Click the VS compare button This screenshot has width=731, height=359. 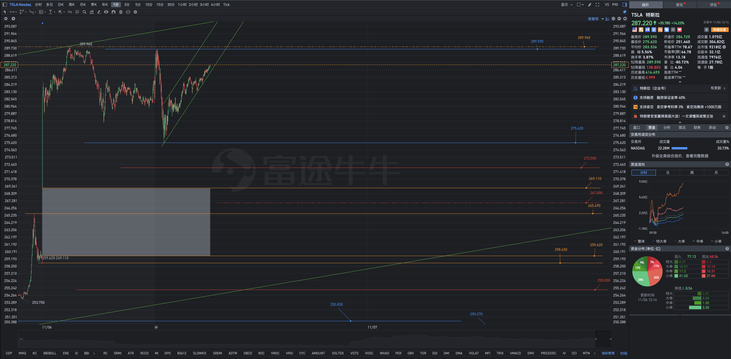[x=607, y=5]
